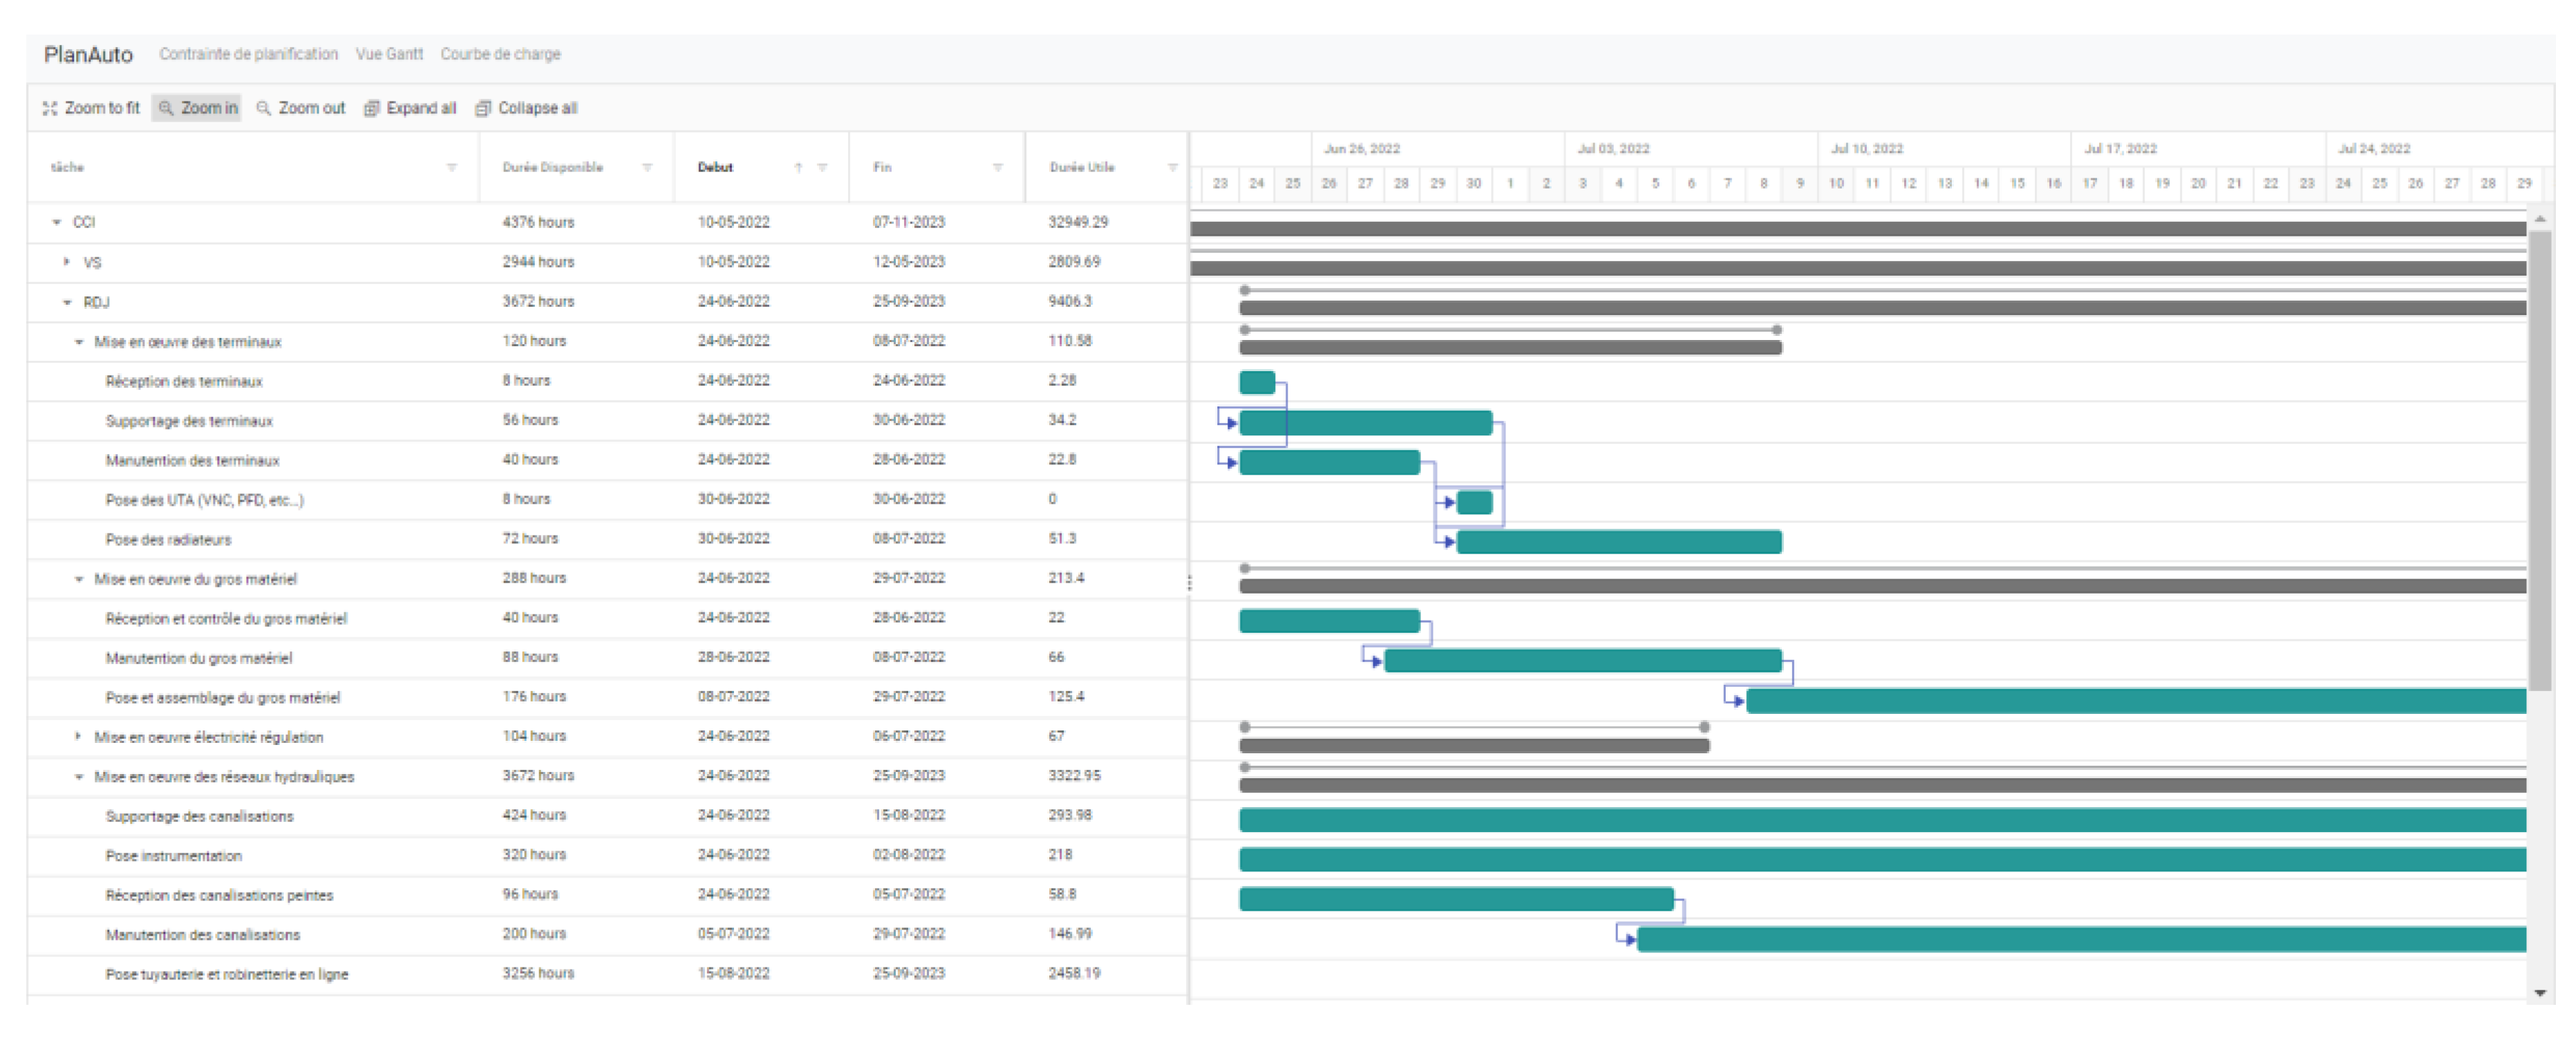Open filter icon on Durée Utile column
The width and height of the screenshot is (2576, 1038).
(x=1172, y=167)
